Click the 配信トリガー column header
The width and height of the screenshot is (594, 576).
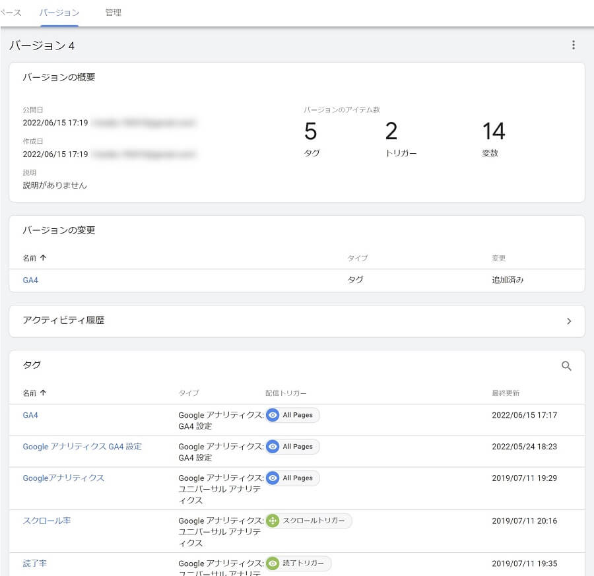coord(286,393)
